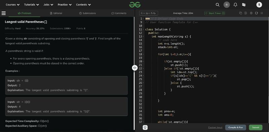
Task: Switch to the Comments tab
Action: tap(119, 13)
